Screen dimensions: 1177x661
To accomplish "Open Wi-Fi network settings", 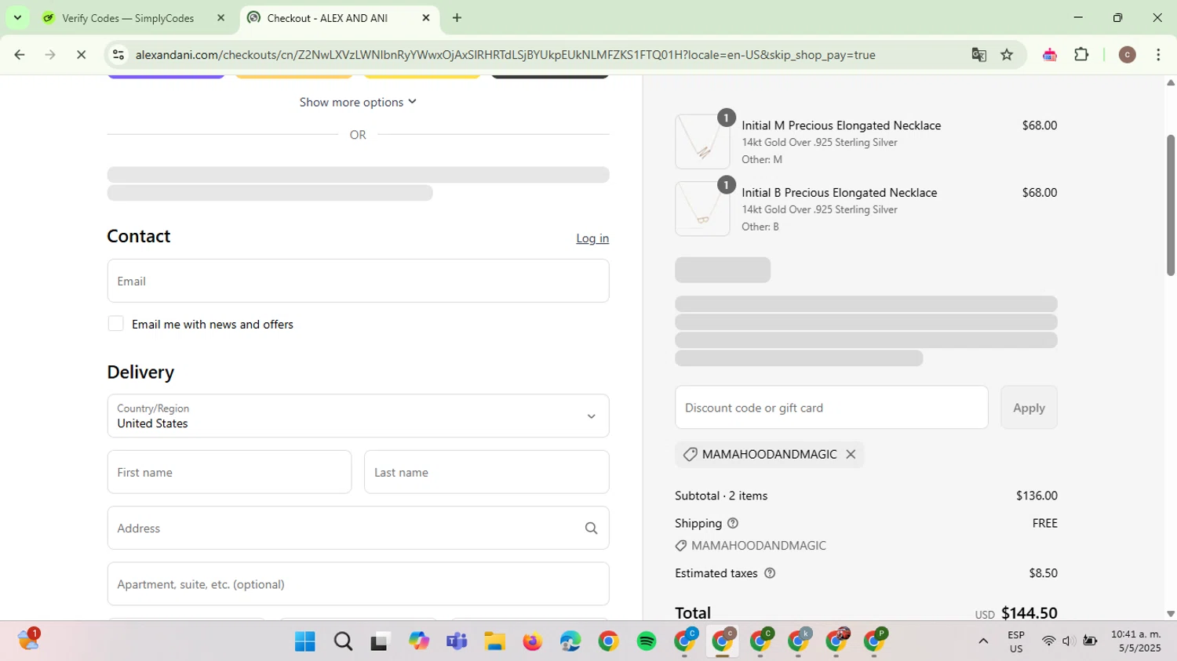I will [x=1048, y=641].
